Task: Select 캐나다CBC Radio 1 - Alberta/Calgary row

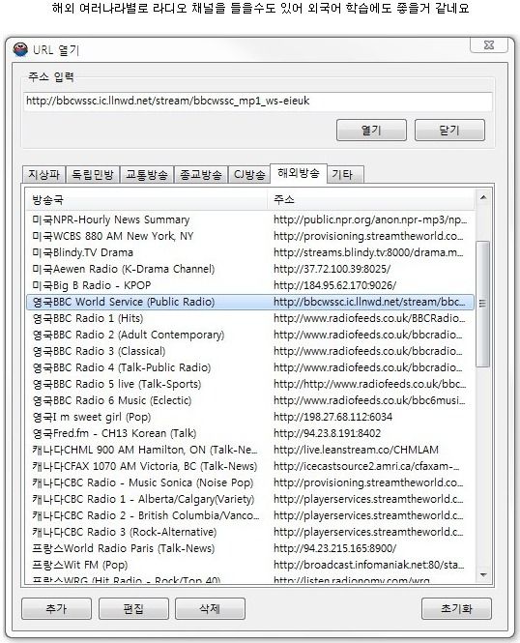Action: (x=250, y=499)
